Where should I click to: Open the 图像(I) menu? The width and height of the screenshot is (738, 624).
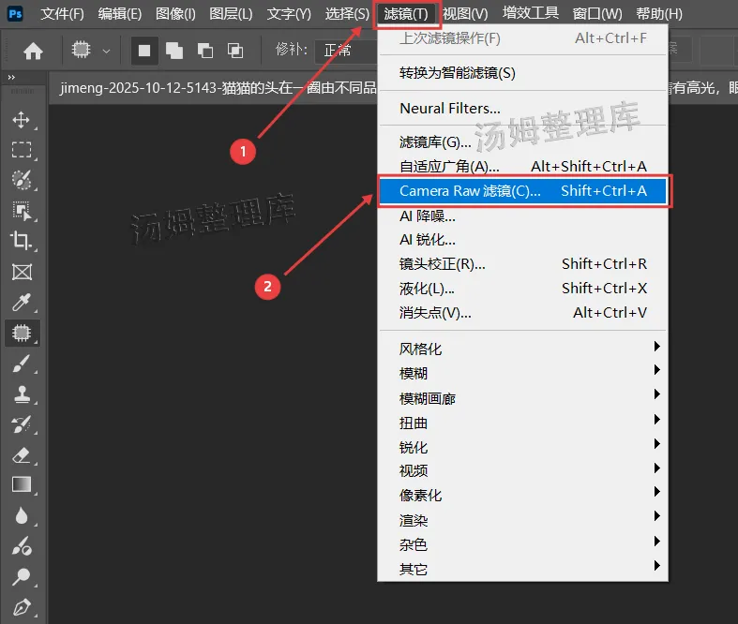(175, 14)
